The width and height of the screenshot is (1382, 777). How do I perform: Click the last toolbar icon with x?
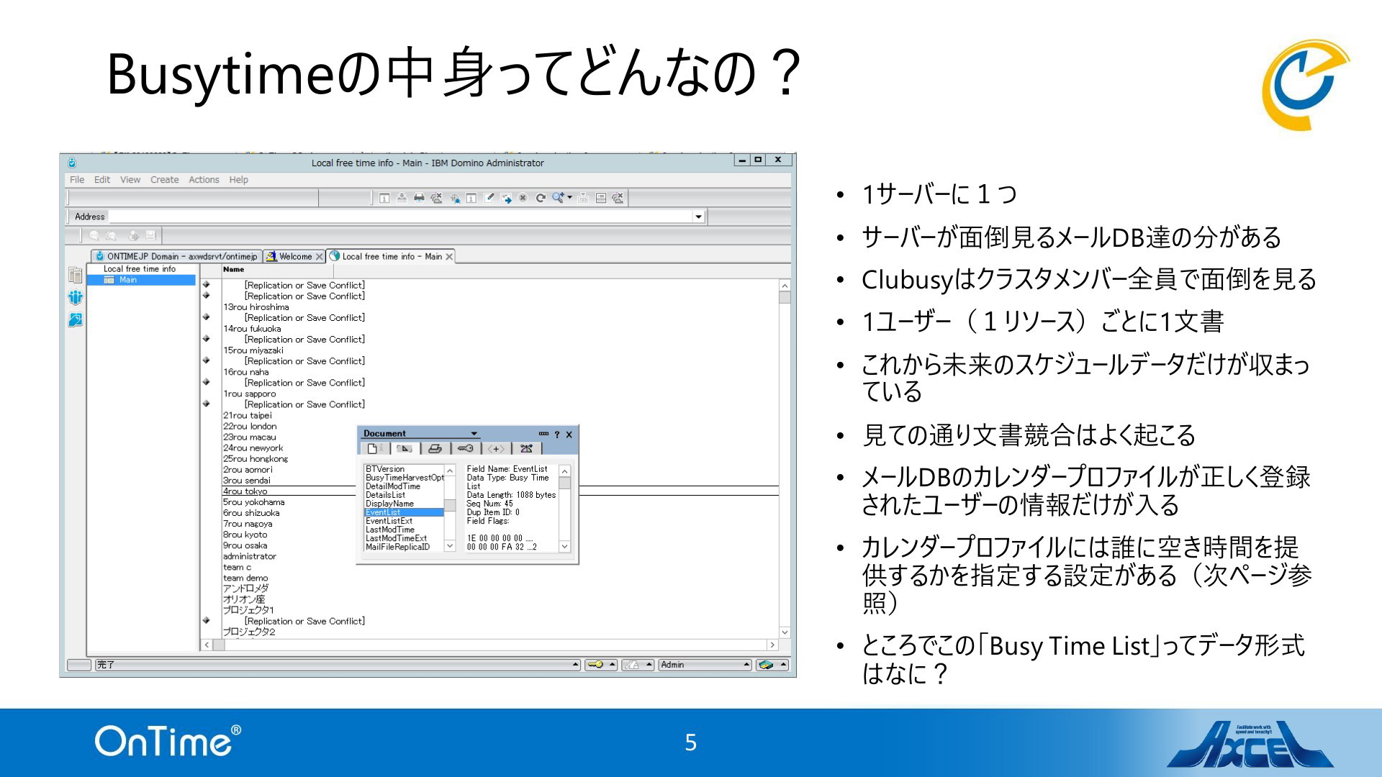click(618, 198)
